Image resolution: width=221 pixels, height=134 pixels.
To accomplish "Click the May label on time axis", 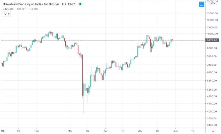I will click(140, 130).
